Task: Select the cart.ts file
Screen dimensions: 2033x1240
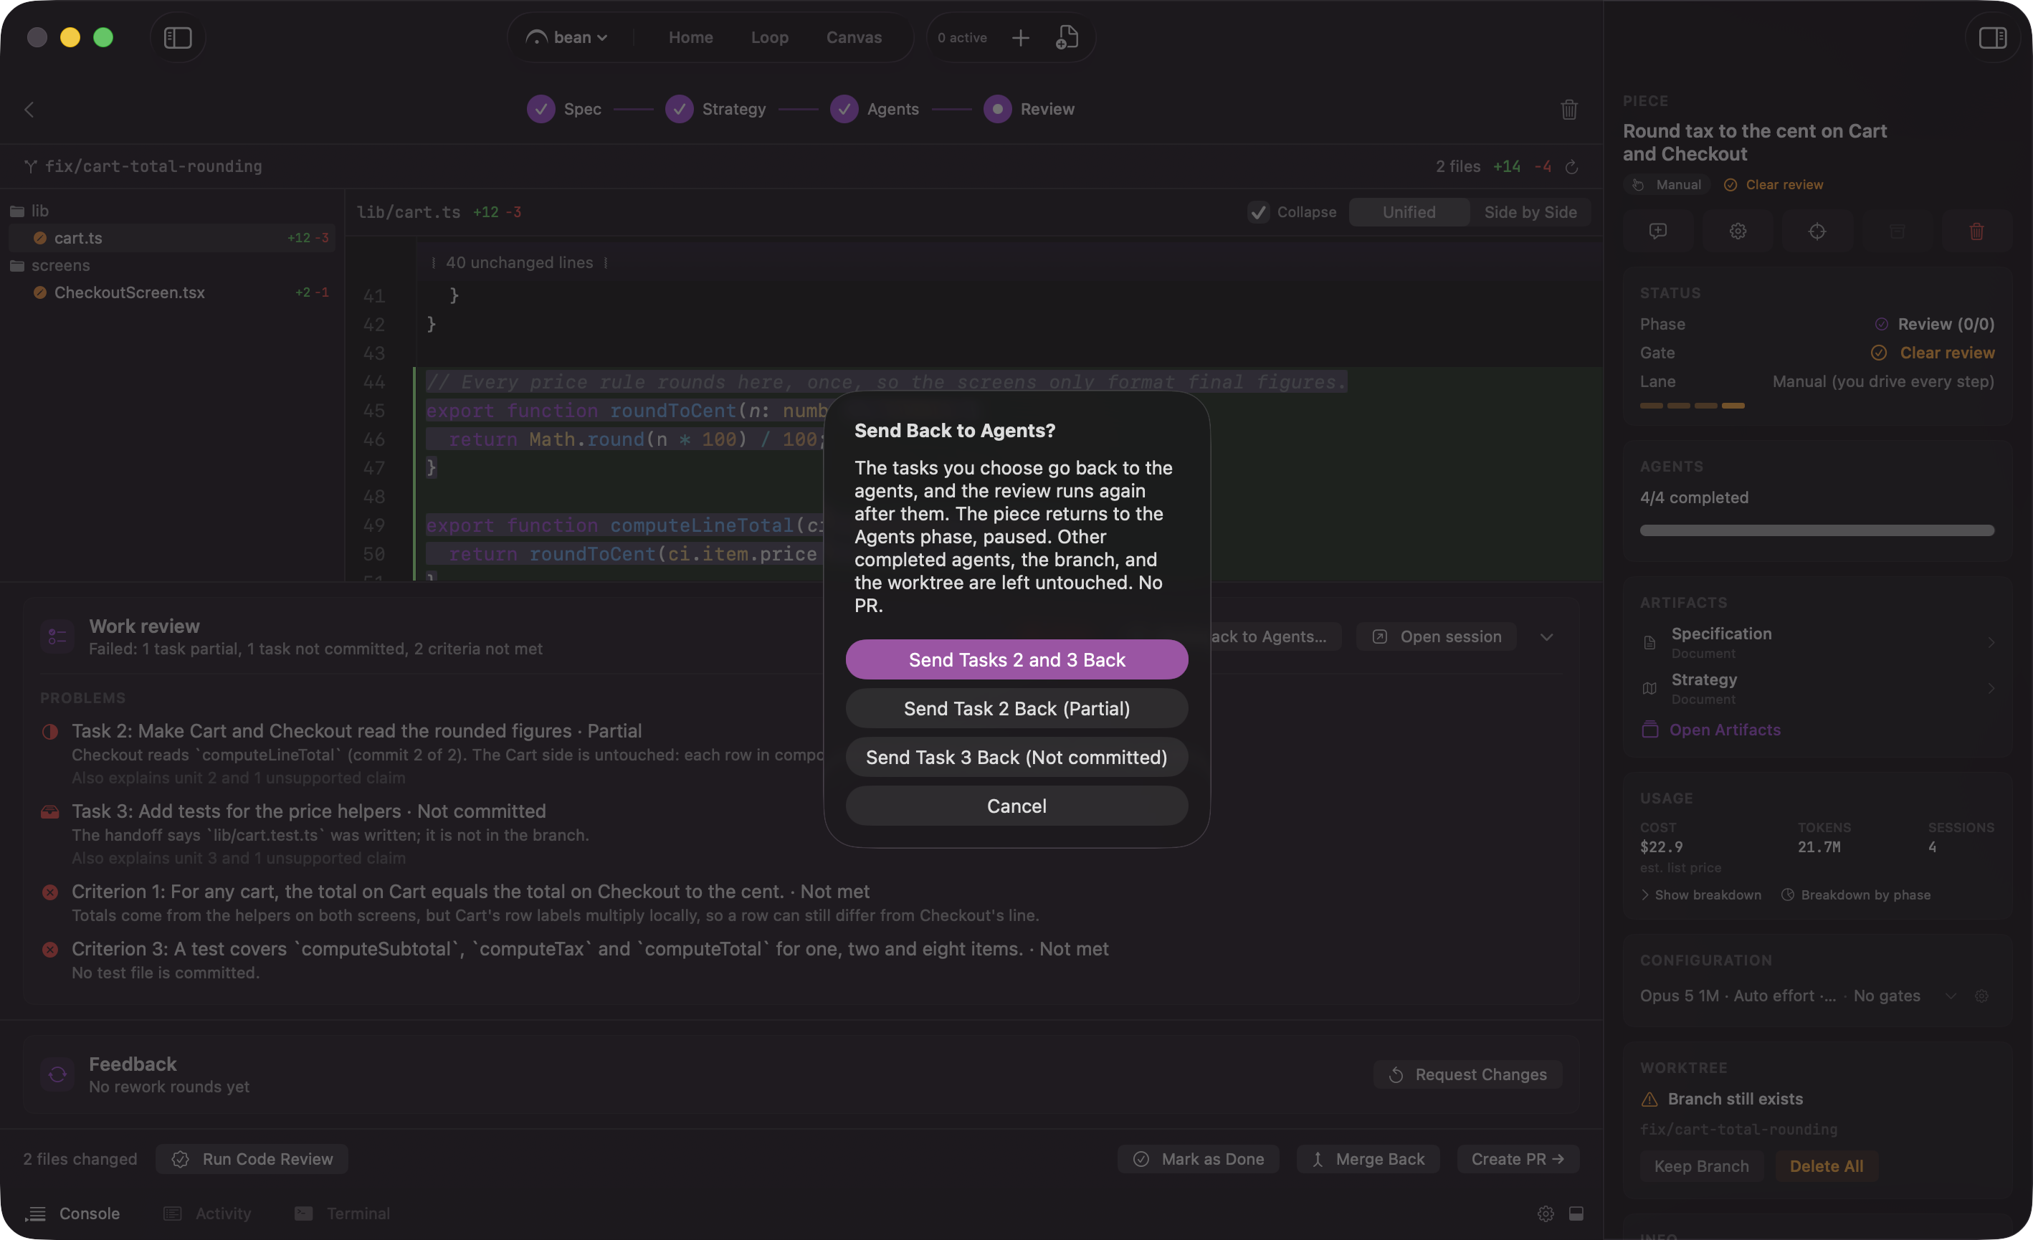Action: click(x=171, y=239)
